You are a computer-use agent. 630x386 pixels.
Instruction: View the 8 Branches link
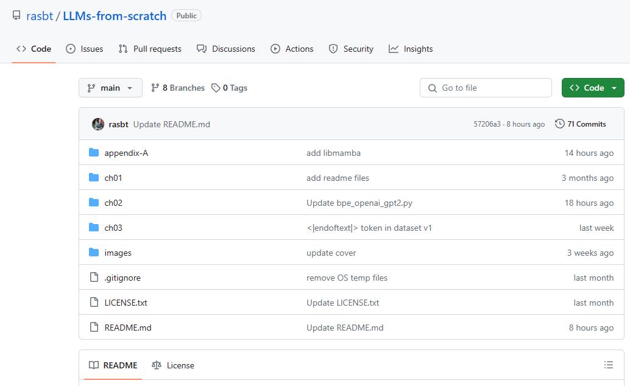tap(177, 88)
